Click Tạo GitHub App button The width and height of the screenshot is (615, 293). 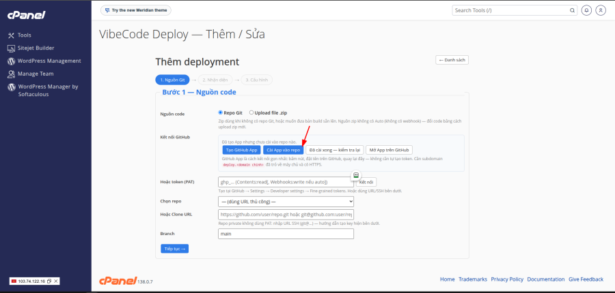[242, 150]
